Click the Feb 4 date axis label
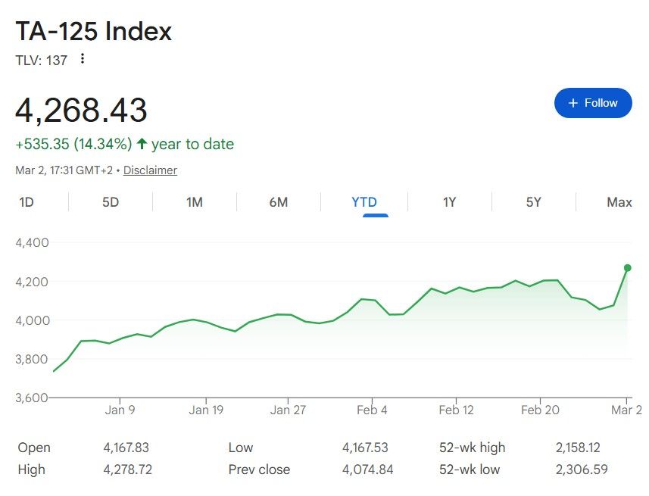The height and width of the screenshot is (496, 649). point(372,410)
